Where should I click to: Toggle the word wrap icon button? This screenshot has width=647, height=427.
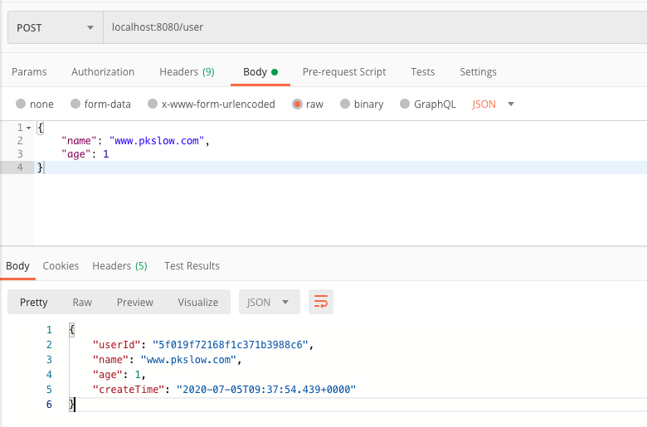[x=321, y=302]
